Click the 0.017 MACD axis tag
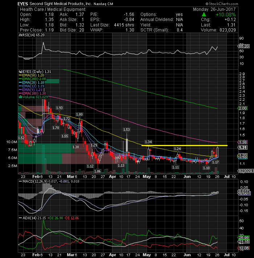 coord(244,191)
